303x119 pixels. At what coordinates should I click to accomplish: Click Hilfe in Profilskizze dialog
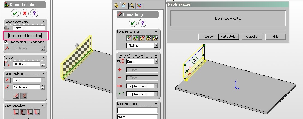pos(275,37)
